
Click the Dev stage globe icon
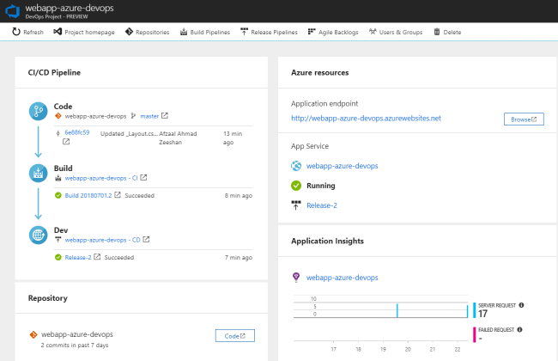[x=38, y=235]
